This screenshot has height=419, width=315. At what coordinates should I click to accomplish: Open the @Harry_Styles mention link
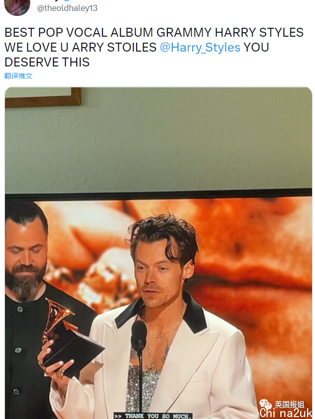tap(200, 47)
